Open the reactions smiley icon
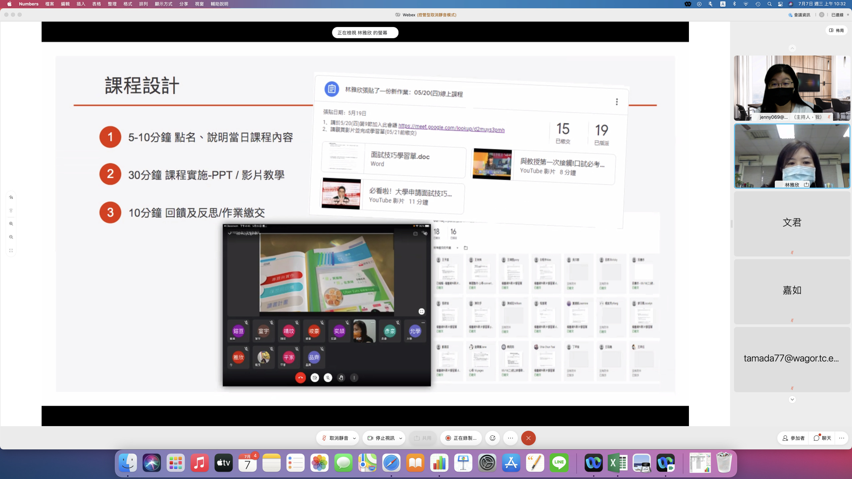 pos(493,438)
